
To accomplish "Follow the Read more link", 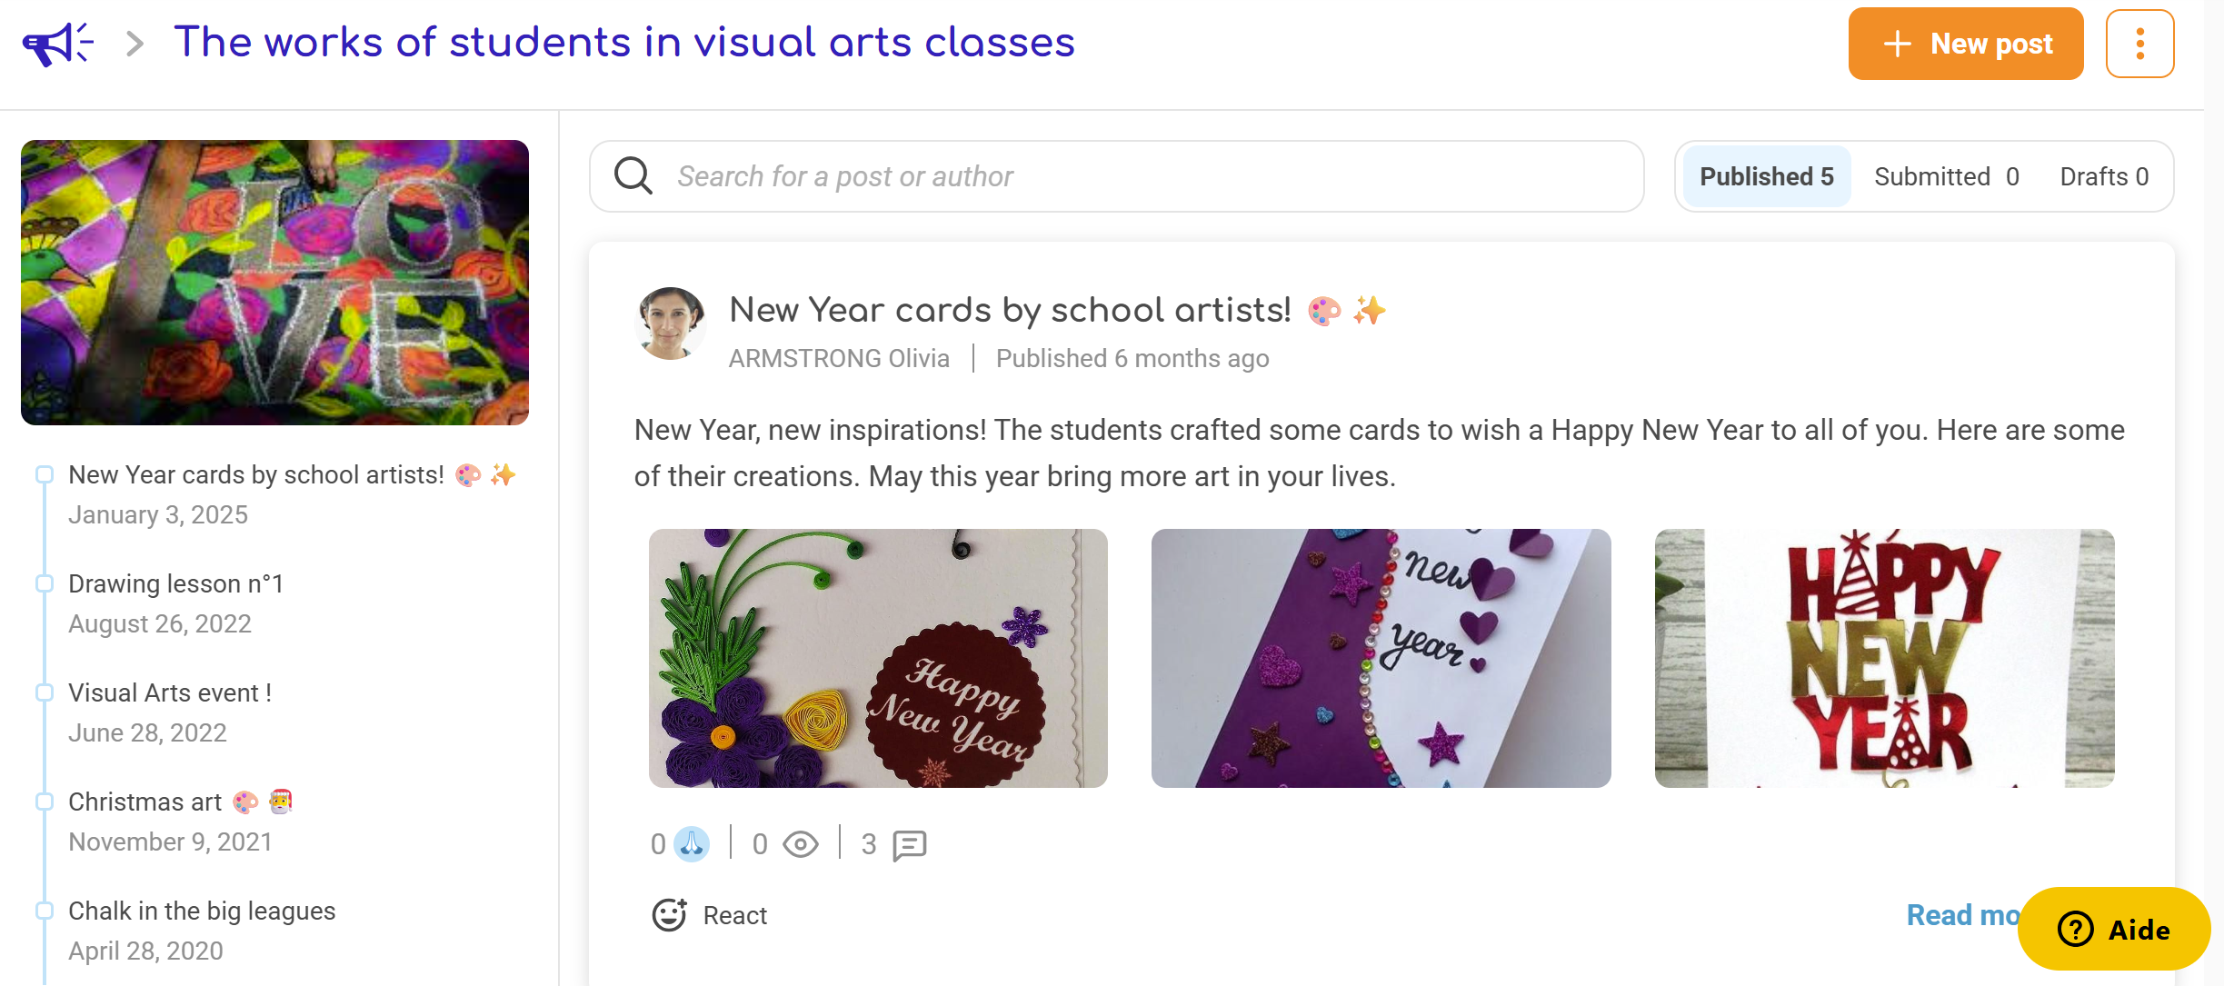I will 1961,915.
